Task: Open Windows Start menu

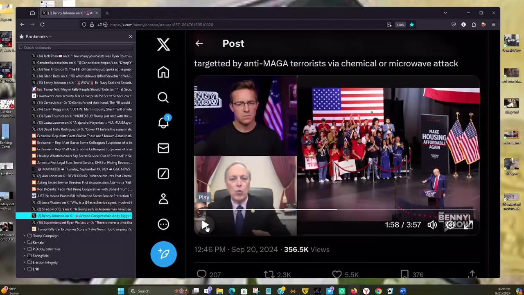Action: (121, 291)
